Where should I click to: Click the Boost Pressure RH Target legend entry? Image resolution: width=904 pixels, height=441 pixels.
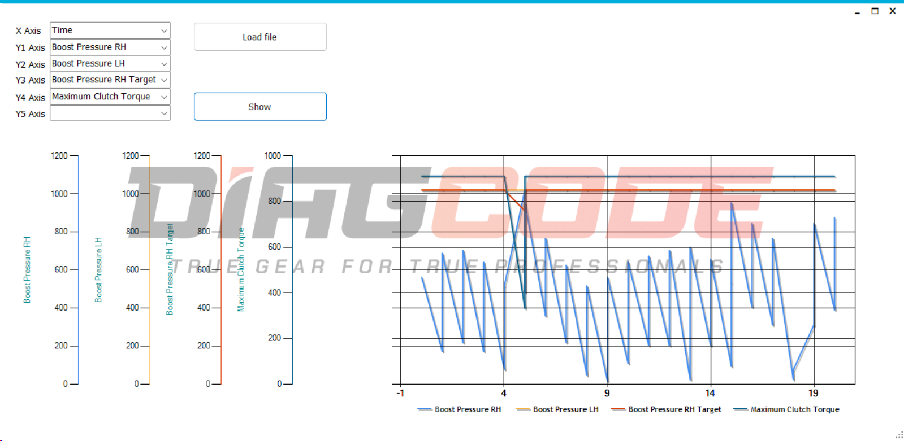[666, 409]
